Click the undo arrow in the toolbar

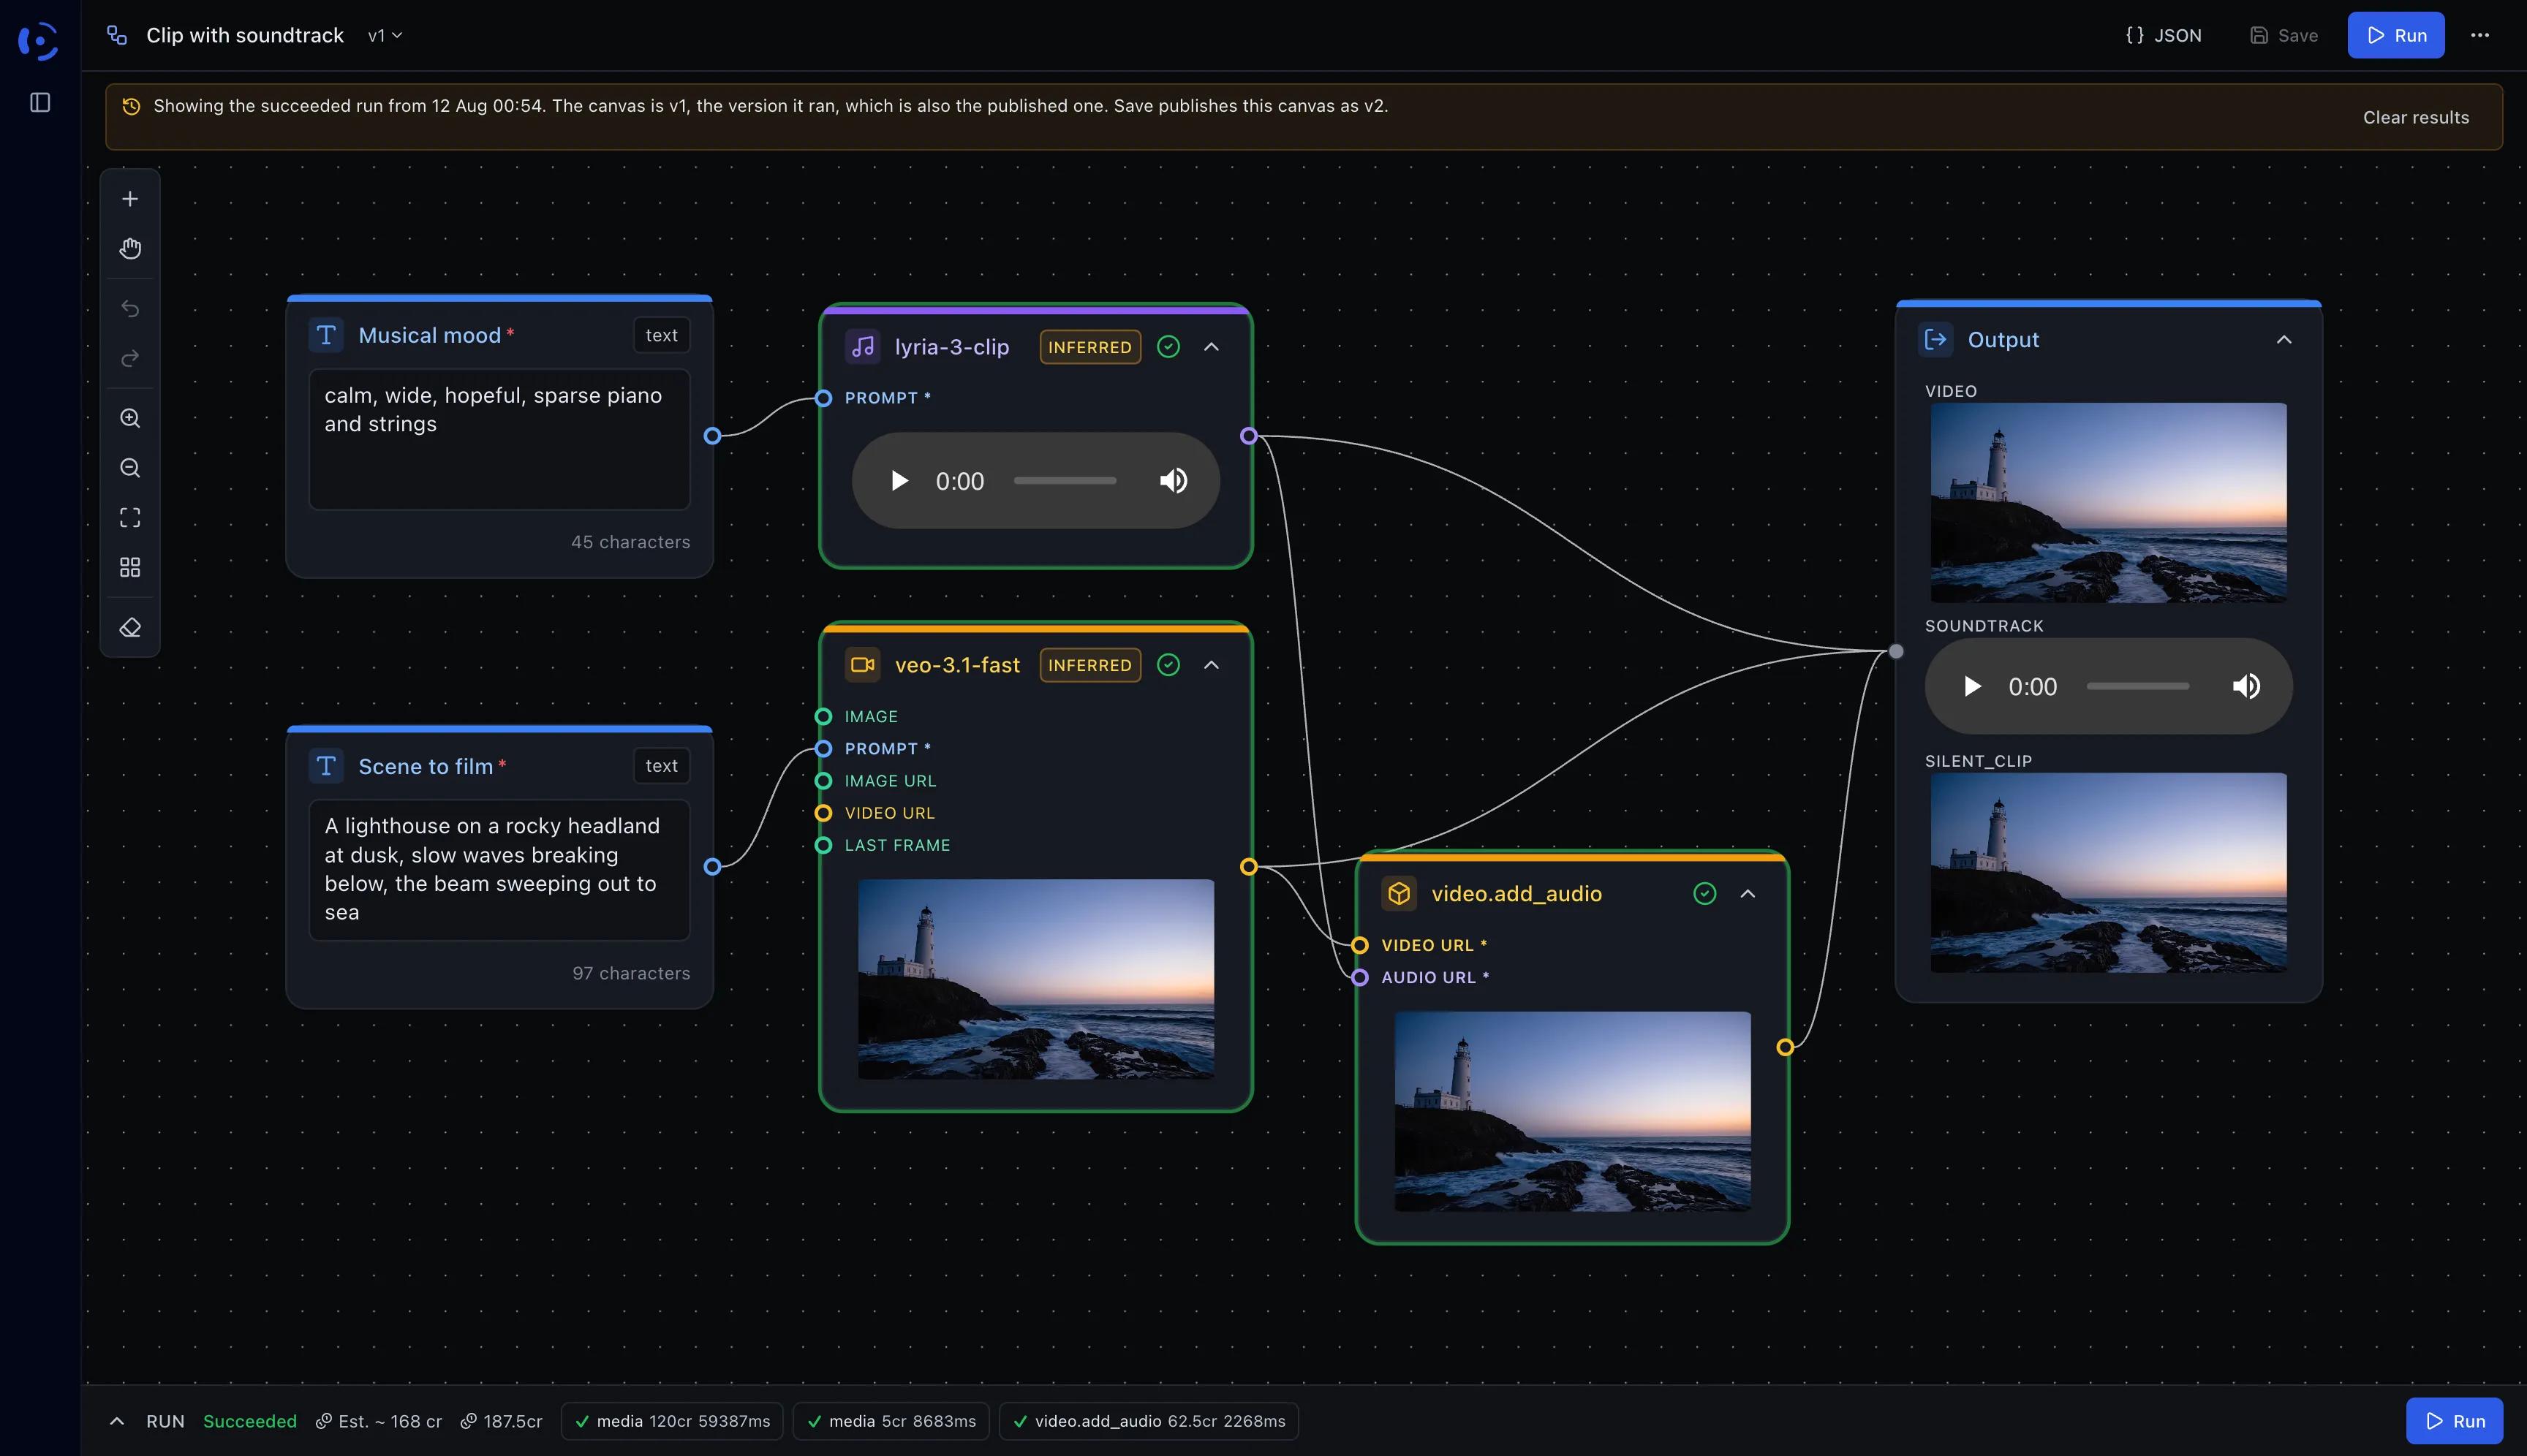(130, 308)
